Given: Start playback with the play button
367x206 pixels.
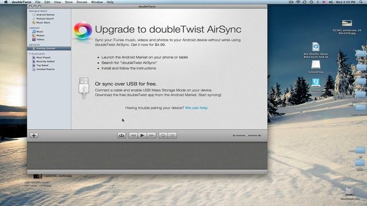Looking at the screenshot, I should pyautogui.click(x=142, y=136).
